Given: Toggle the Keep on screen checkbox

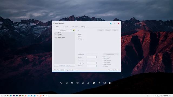Looking at the screenshot, I should 103,61.
